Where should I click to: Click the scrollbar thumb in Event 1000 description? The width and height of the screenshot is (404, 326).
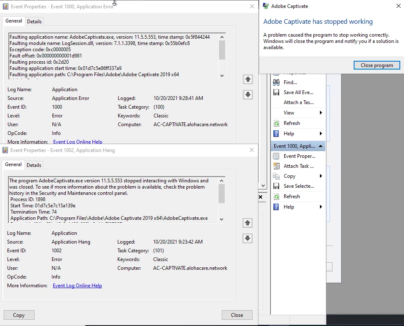click(x=222, y=50)
